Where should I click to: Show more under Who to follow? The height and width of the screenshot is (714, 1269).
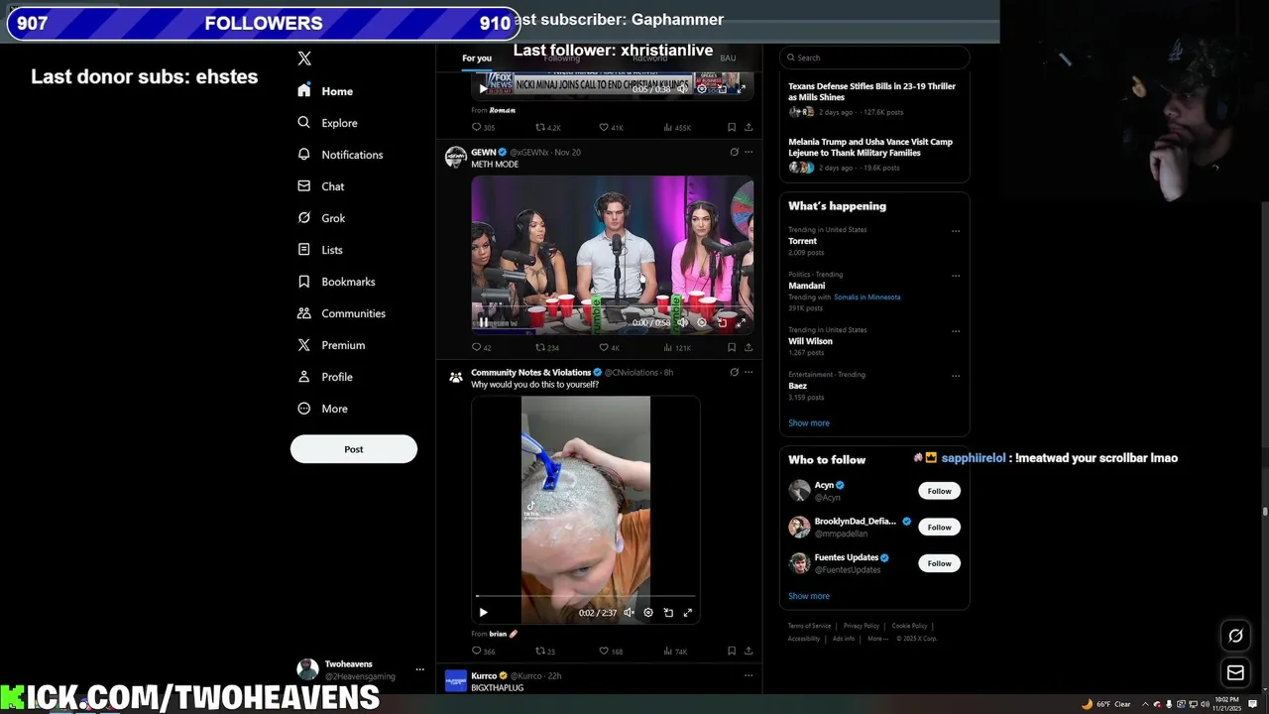(x=809, y=596)
